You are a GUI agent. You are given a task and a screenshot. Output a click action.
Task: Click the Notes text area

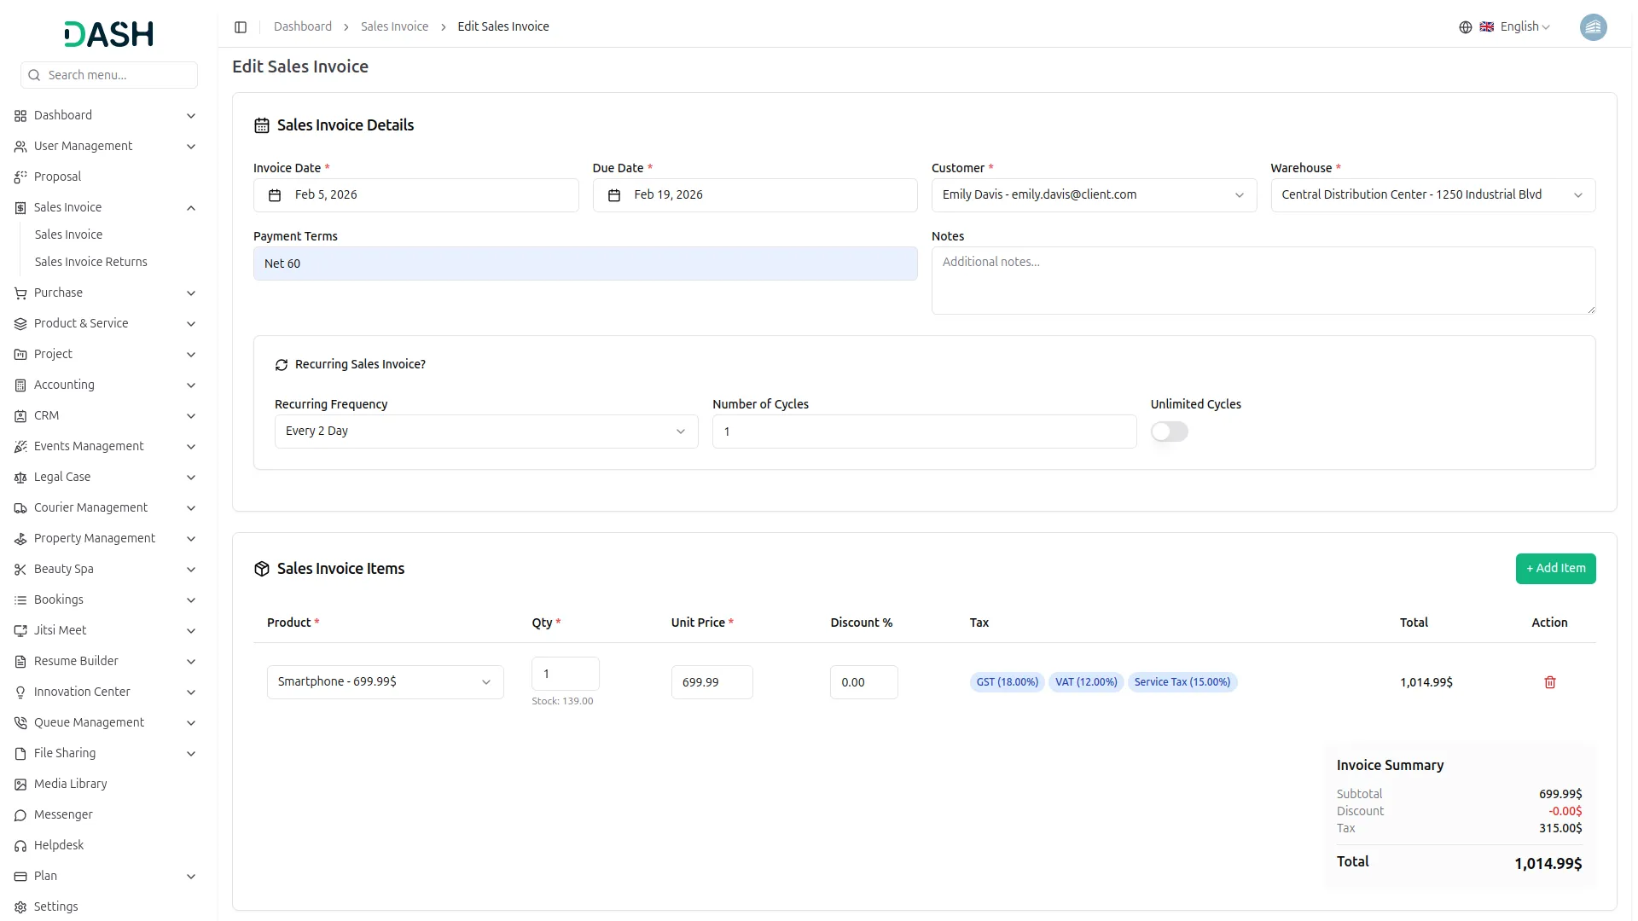click(1263, 281)
